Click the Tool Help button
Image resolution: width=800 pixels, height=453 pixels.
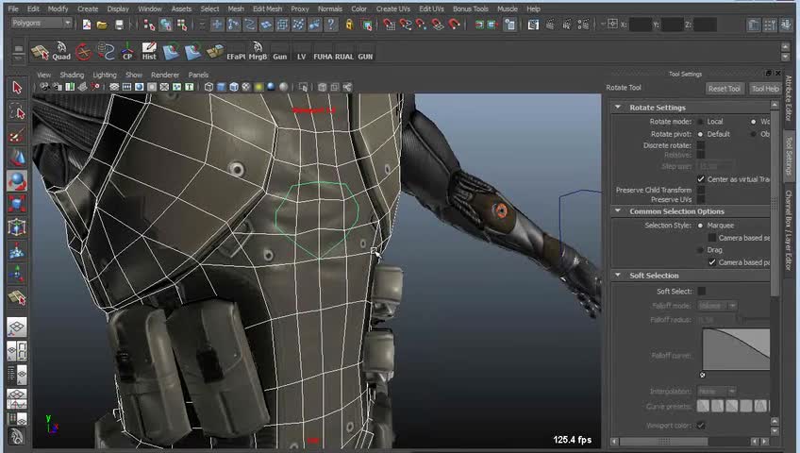coord(764,89)
